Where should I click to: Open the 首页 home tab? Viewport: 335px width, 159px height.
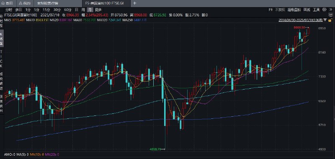7,3
